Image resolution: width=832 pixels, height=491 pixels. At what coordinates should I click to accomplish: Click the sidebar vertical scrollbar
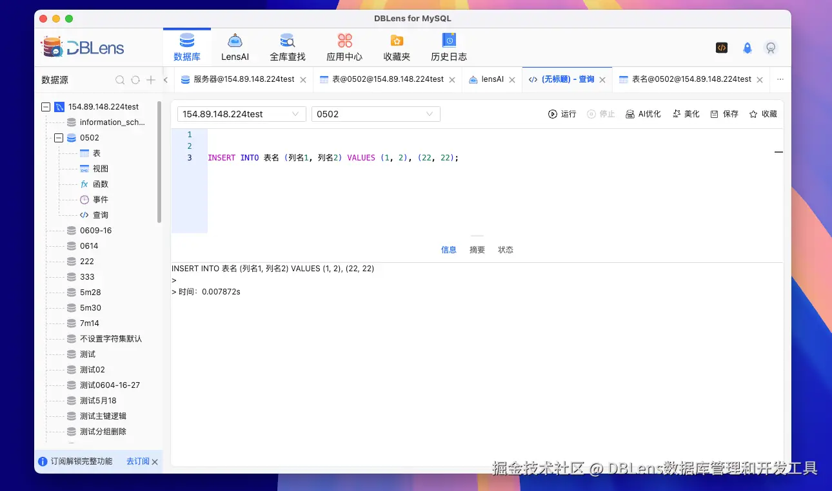click(159, 161)
